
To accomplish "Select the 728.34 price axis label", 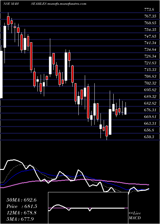I will pyautogui.click(x=150, y=56).
